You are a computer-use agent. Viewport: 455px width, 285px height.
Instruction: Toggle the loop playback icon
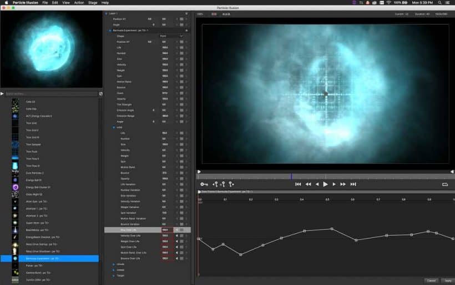coord(445,184)
